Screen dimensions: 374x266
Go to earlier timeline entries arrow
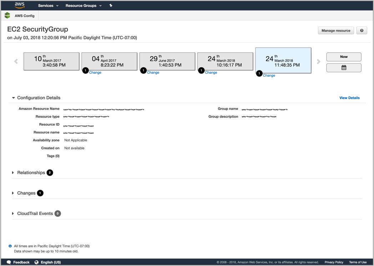pos(16,61)
